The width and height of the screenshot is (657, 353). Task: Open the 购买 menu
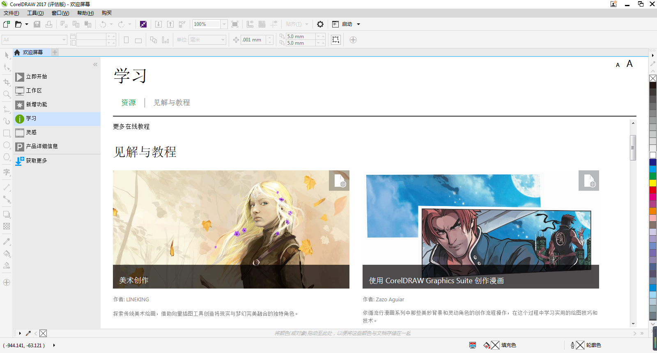tap(107, 13)
